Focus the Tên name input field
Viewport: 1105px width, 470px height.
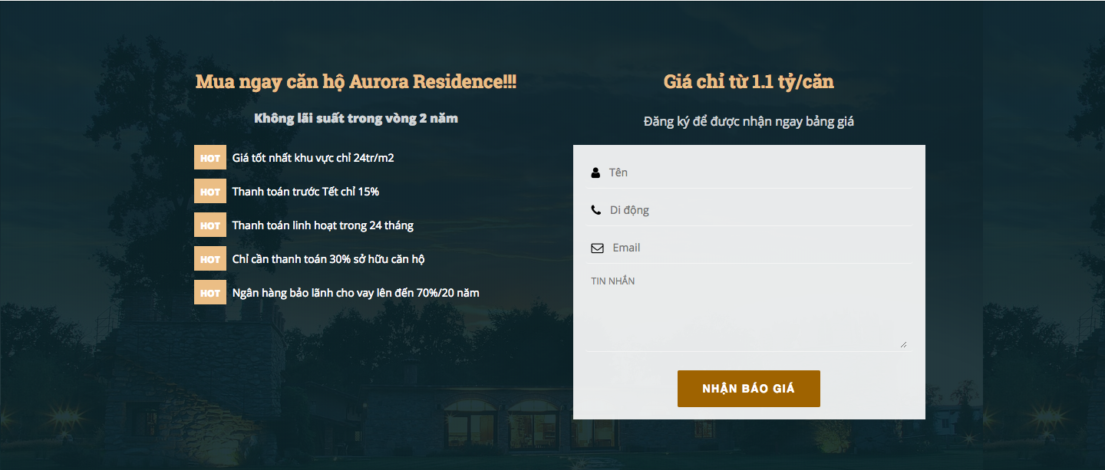749,173
